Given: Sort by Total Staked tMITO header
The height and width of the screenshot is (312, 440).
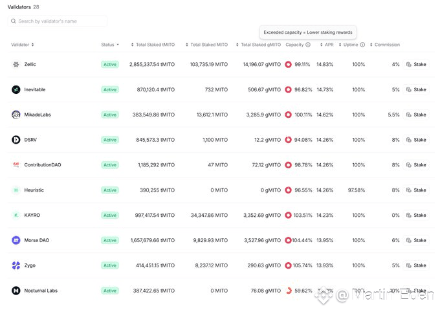Looking at the screenshot, I should click(x=153, y=45).
